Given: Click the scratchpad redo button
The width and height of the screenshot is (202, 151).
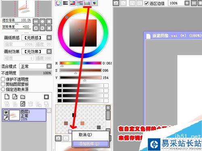Looking at the screenshot, I should pyautogui.click(x=66, y=138).
